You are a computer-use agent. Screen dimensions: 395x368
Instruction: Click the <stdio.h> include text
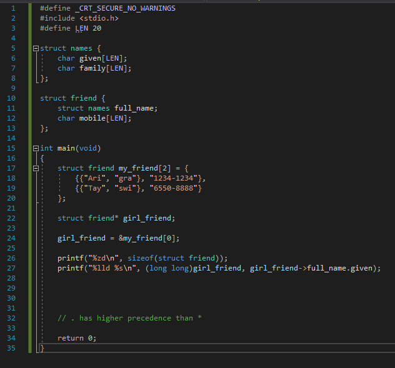[x=99, y=18]
